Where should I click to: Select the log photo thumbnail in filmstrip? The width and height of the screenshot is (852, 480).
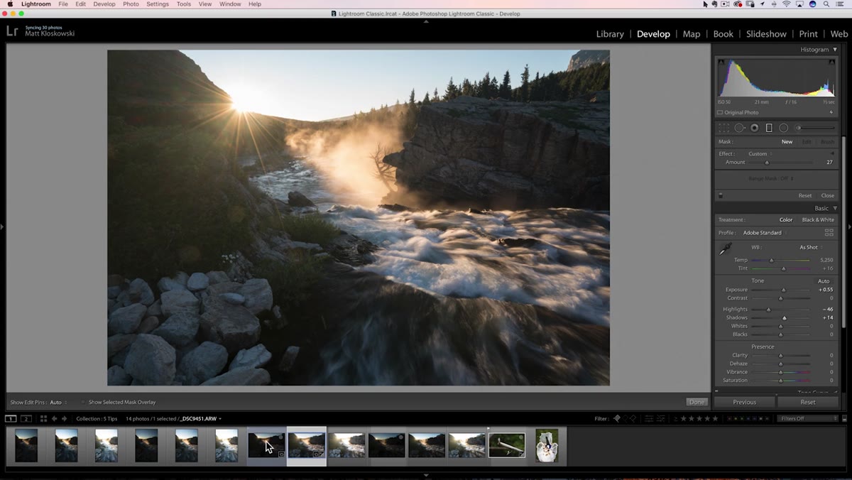point(507,446)
